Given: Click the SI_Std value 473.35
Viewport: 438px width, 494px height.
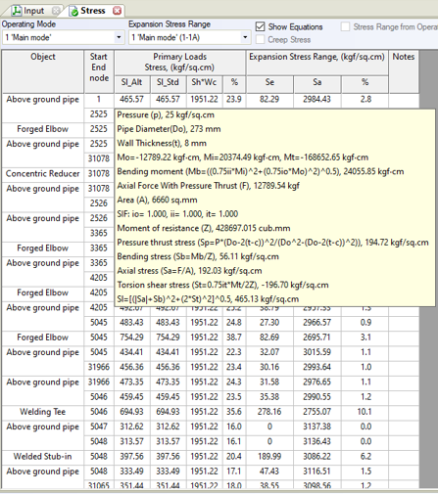Looking at the screenshot, I should [168, 382].
